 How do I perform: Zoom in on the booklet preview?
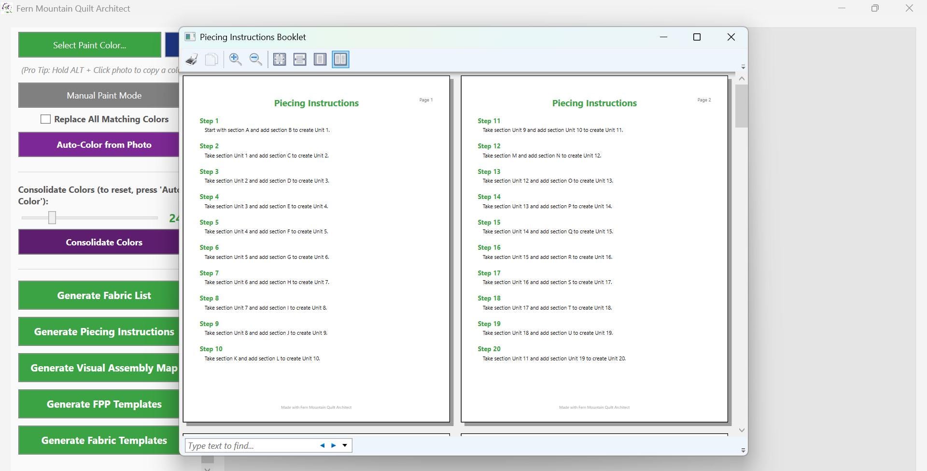[x=236, y=59]
